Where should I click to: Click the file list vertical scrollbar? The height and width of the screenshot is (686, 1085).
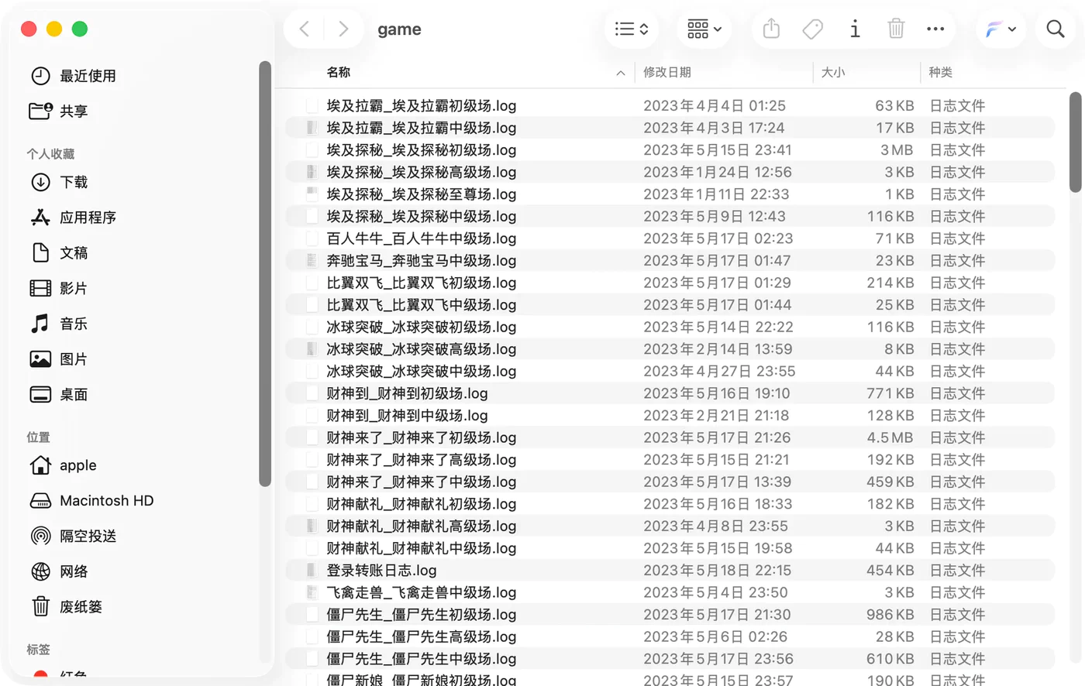1075,142
